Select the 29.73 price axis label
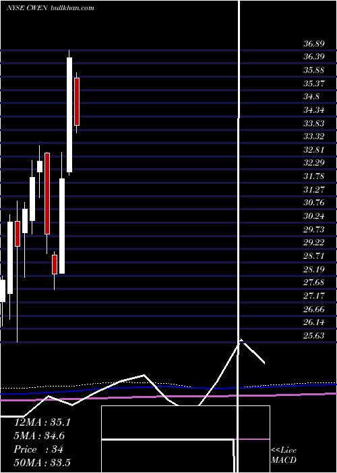The width and height of the screenshot is (337, 473). (x=314, y=230)
